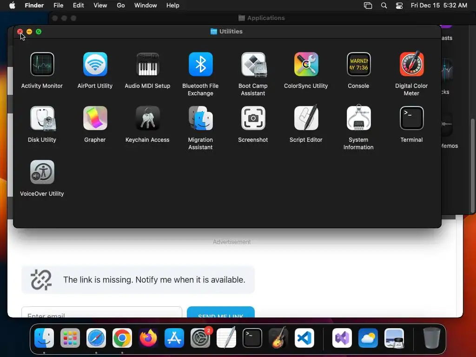Focus the Enter email field
476x357 pixels.
pyautogui.click(x=102, y=312)
